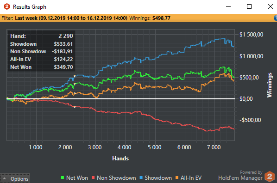The image size is (277, 183).
Task: Click the $500,00 axis label
Action: pyautogui.click(x=249, y=77)
